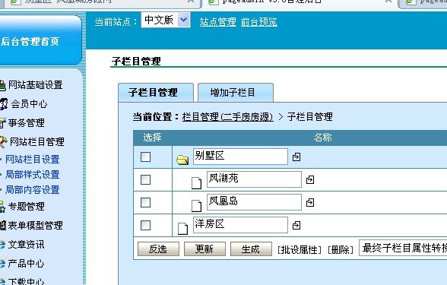Go to 局部样式设置 submenu link

[32, 175]
